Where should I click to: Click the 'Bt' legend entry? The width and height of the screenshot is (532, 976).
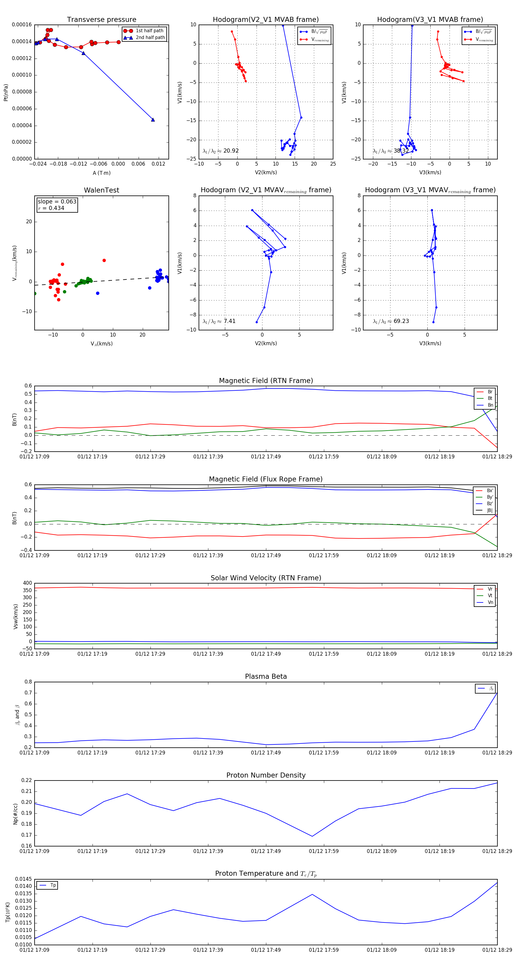(x=485, y=399)
